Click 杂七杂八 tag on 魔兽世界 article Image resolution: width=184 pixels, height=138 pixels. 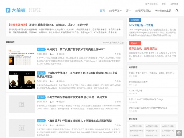click(x=41, y=121)
